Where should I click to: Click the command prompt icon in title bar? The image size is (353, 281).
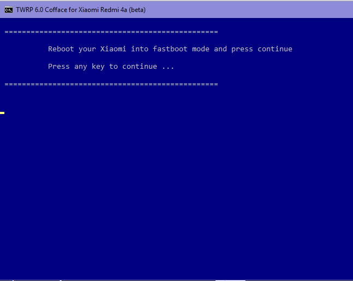pos(9,10)
